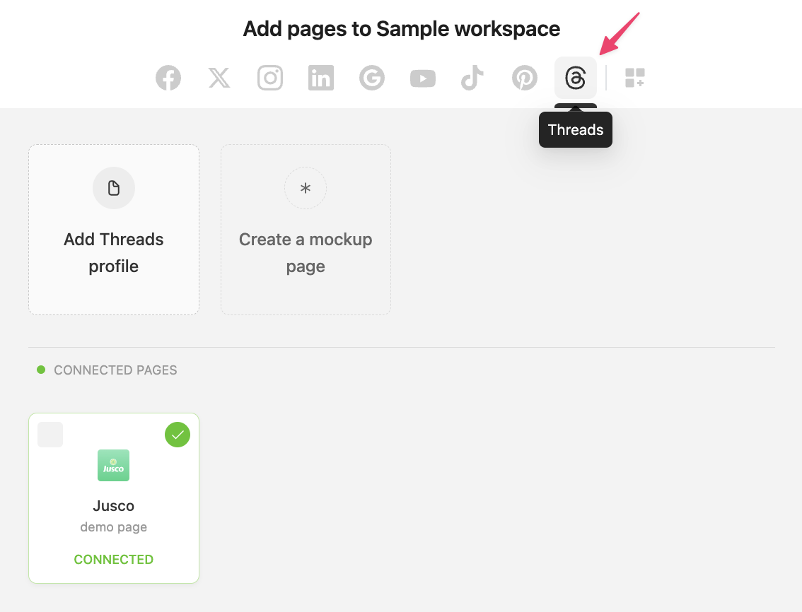Click the green CONNECTED status label
The width and height of the screenshot is (802, 612).
tap(114, 559)
